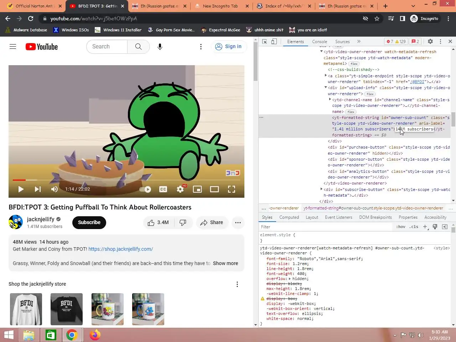Bookmark this tab with the star
The width and height of the screenshot is (456, 342).
[x=377, y=19]
